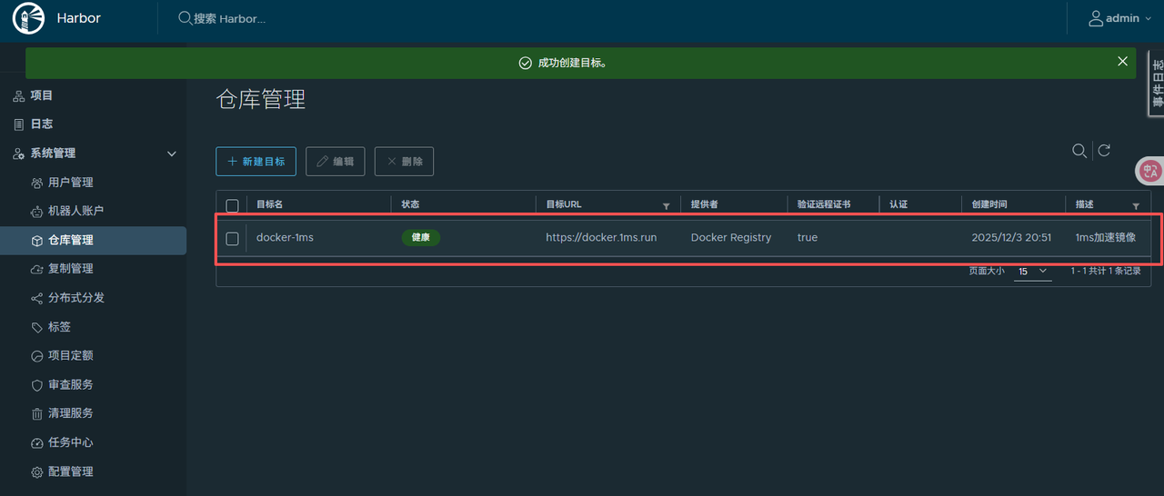The image size is (1164, 496).
Task: Click the 验证远程证书 column header
Action: pos(824,204)
